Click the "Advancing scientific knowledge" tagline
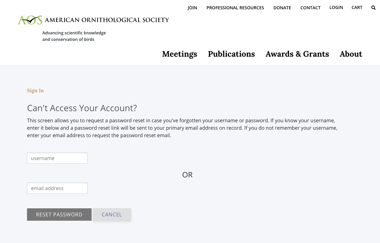 74,33
